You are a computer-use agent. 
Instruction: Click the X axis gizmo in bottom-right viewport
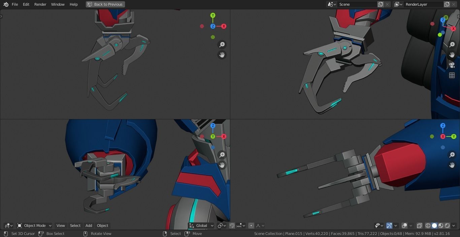coord(443,136)
